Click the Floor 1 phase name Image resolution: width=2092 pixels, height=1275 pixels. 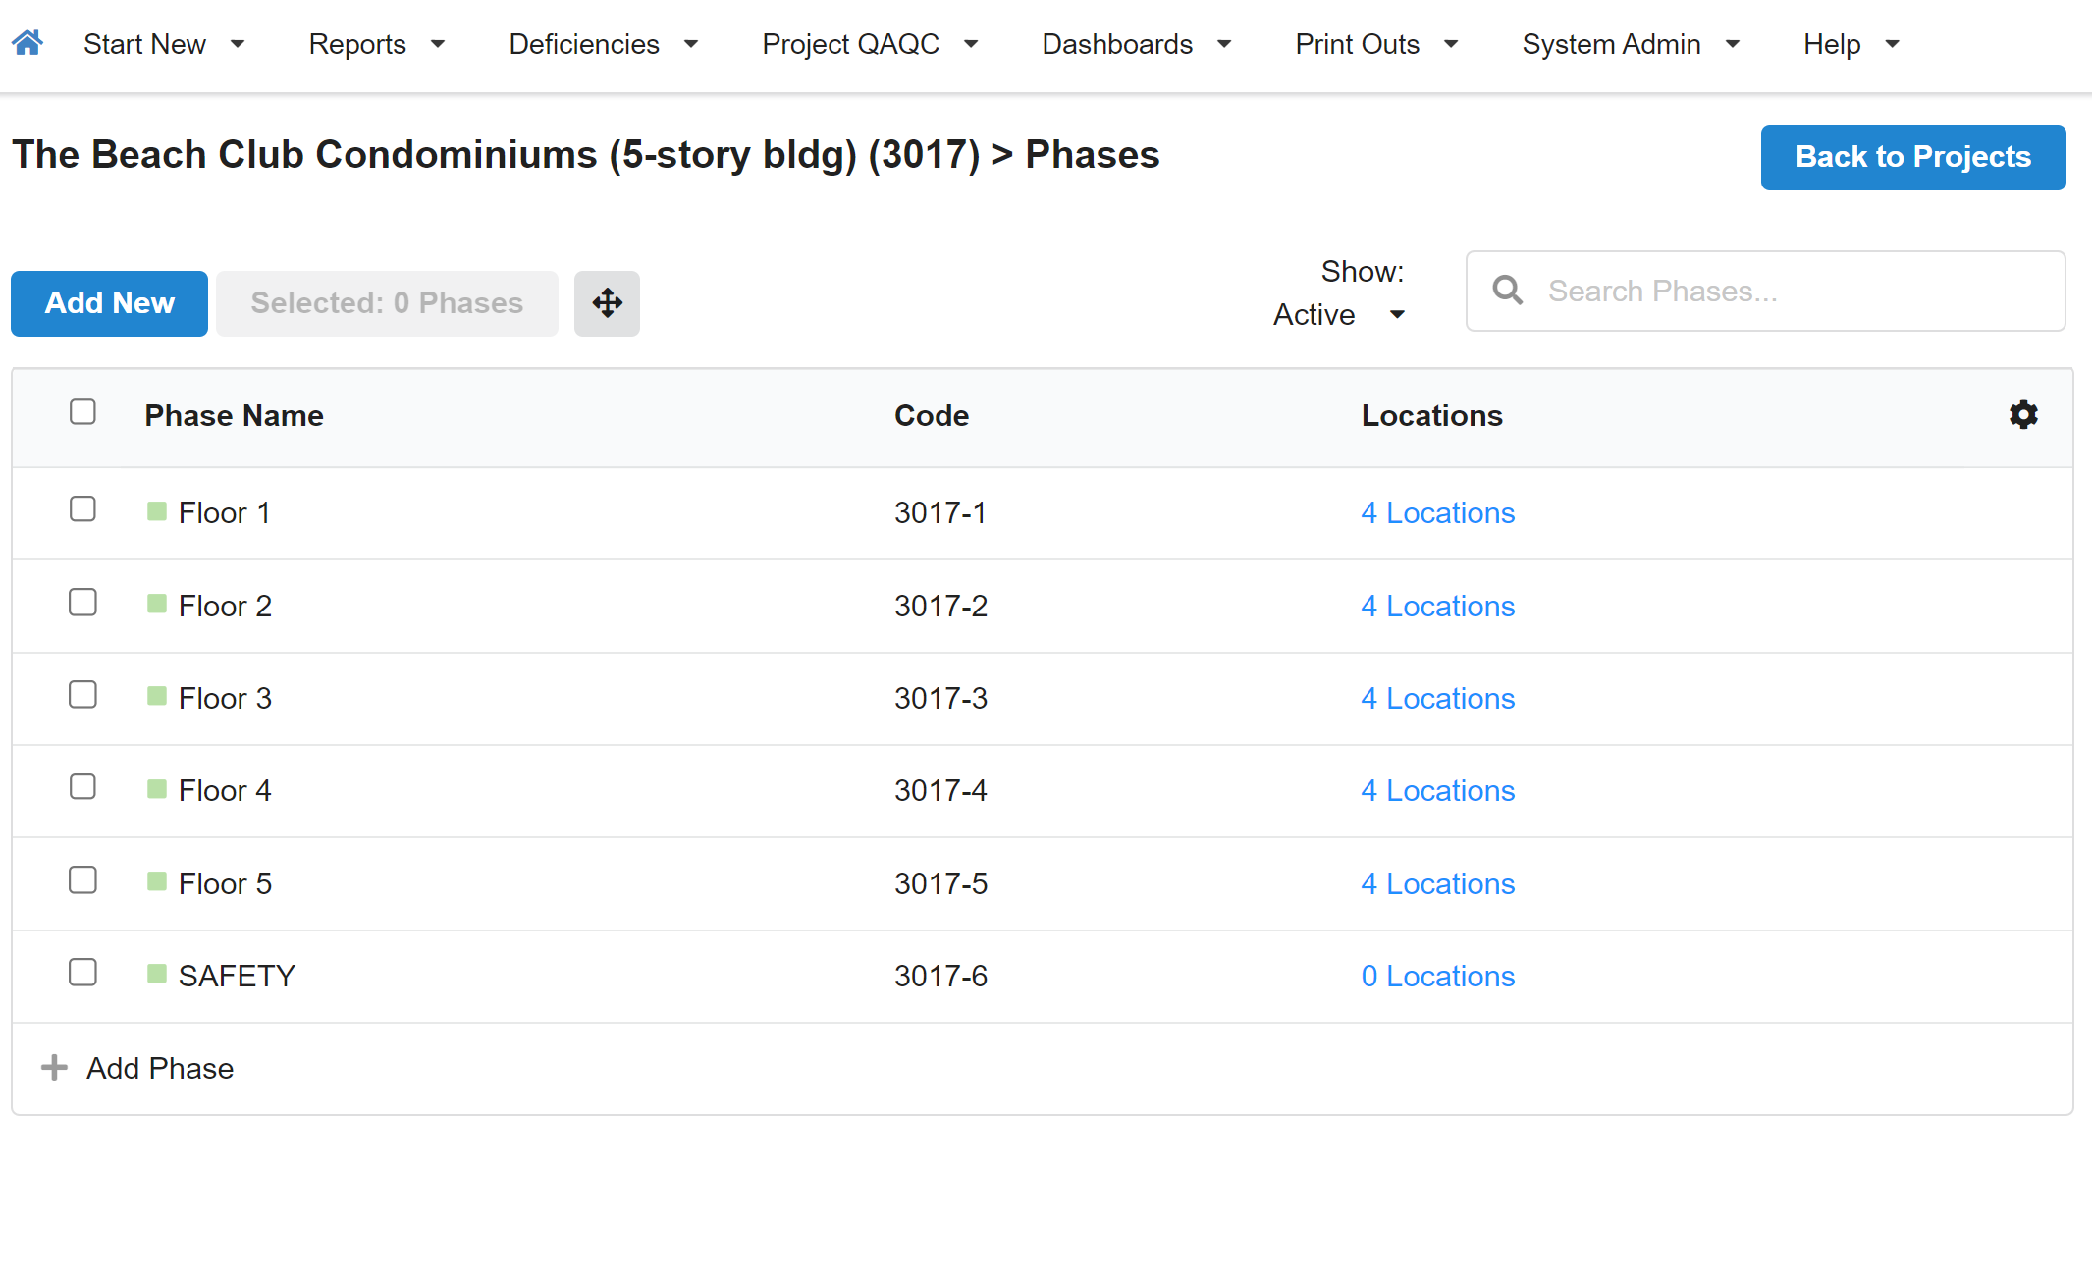pos(224,512)
